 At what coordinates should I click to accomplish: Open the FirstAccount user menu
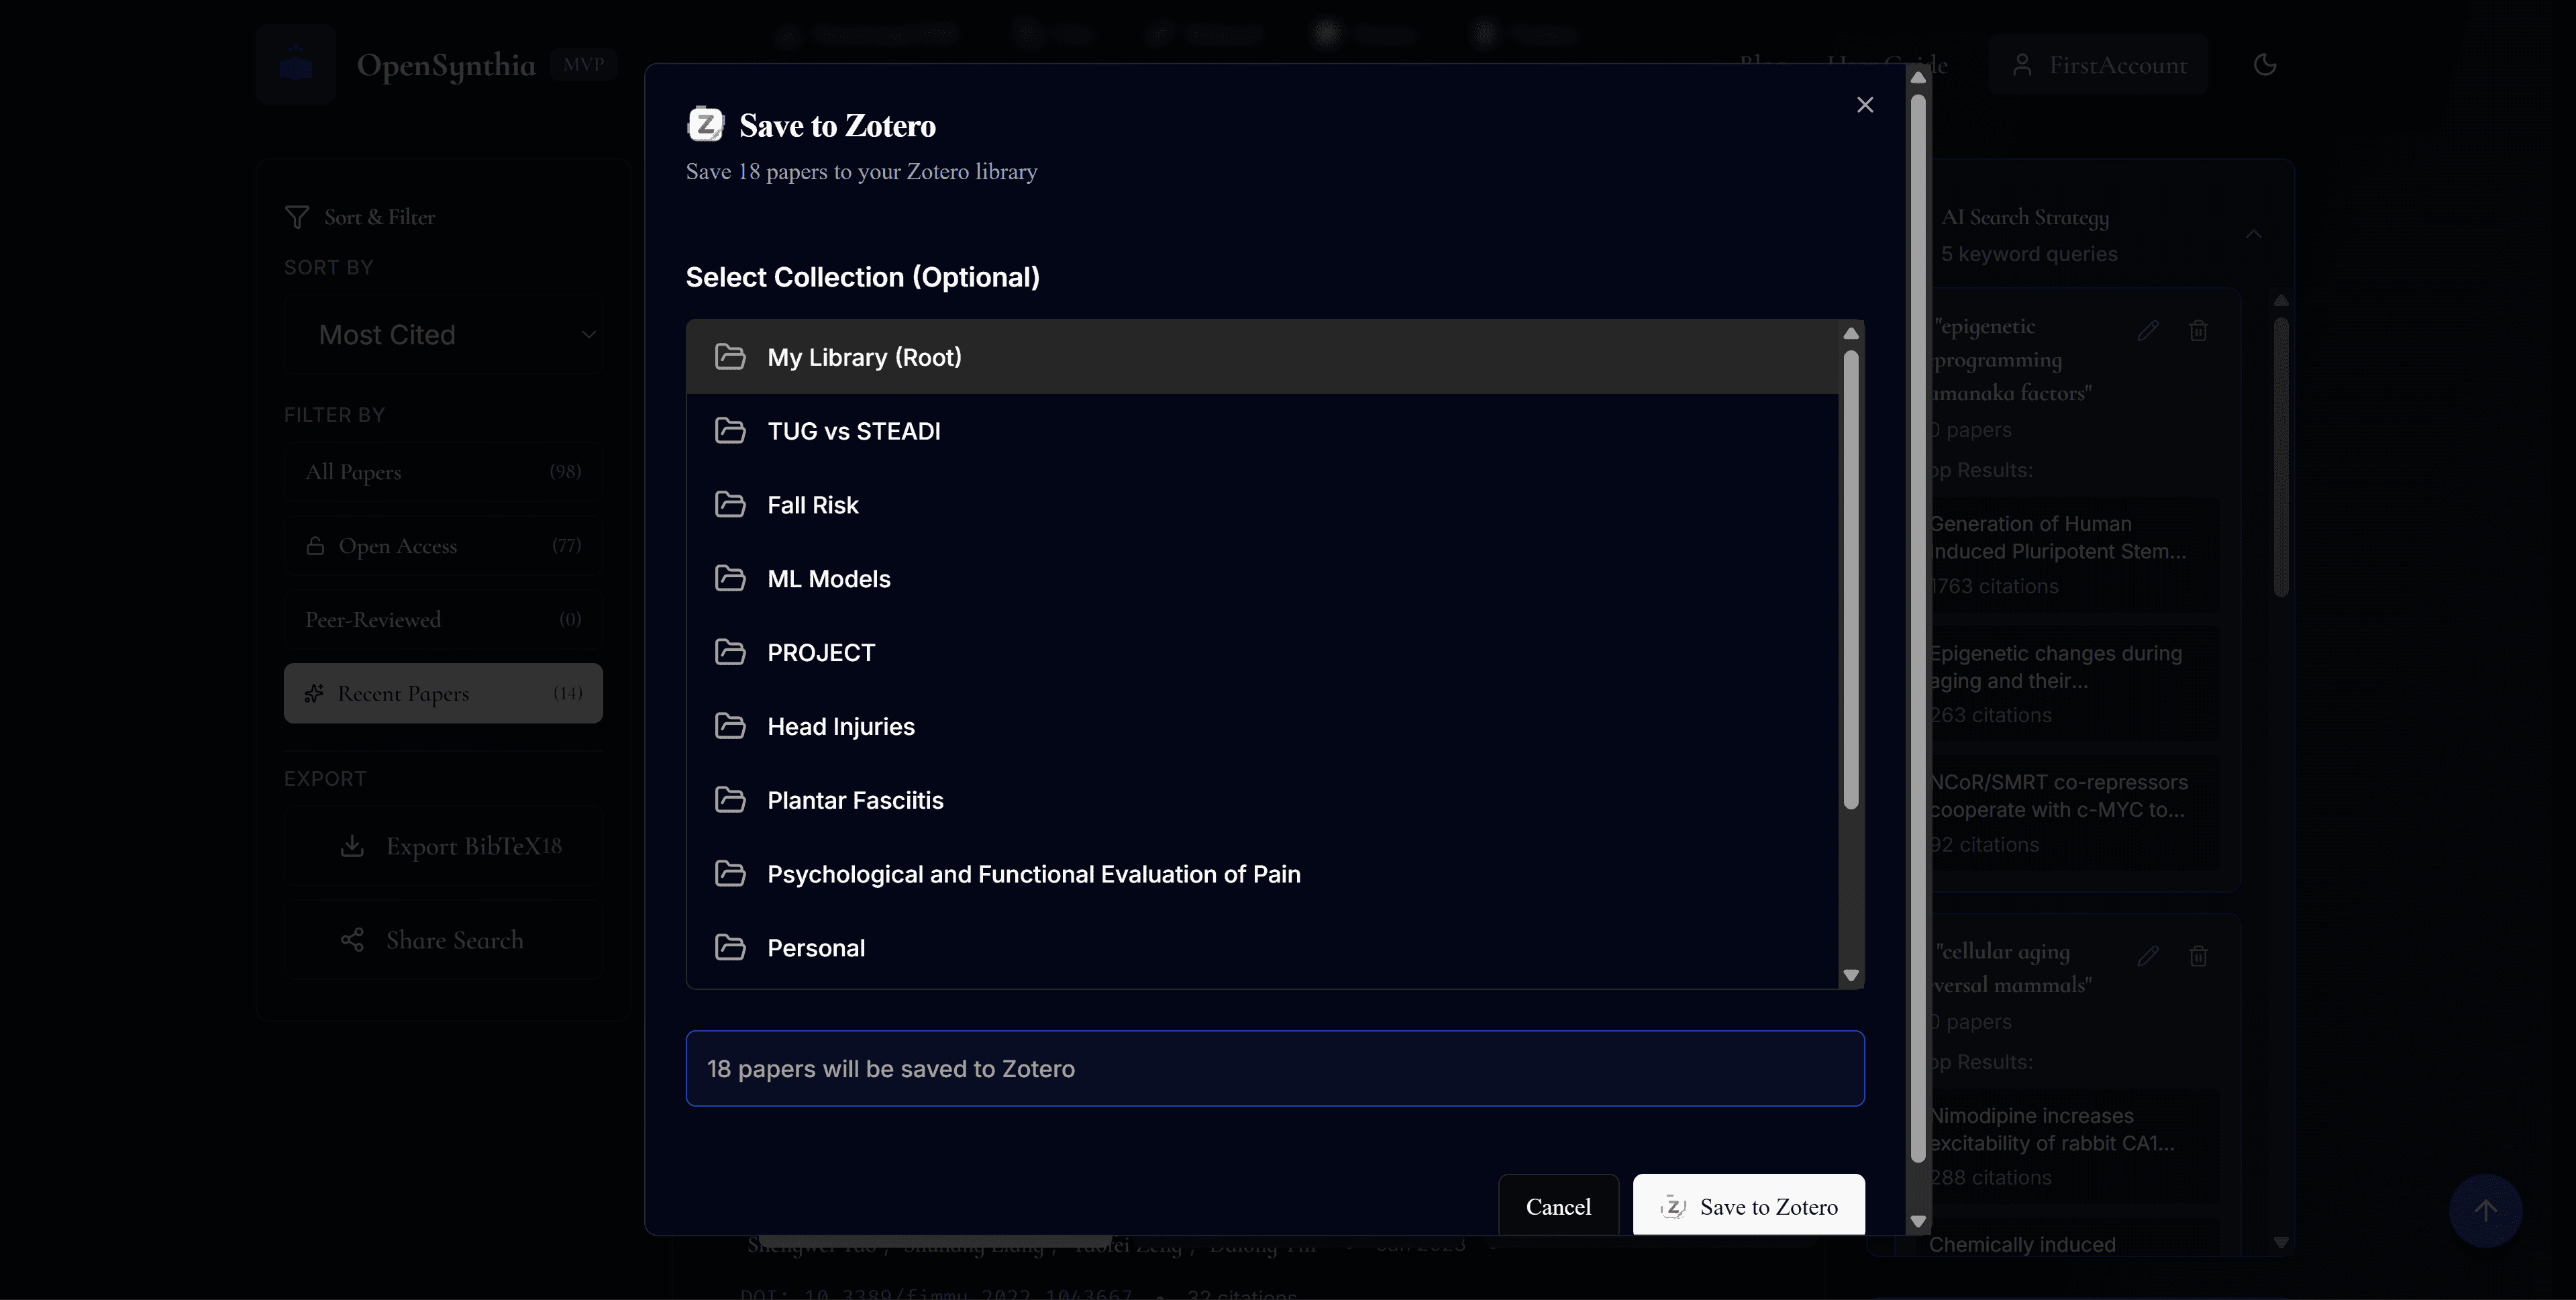(x=2099, y=64)
